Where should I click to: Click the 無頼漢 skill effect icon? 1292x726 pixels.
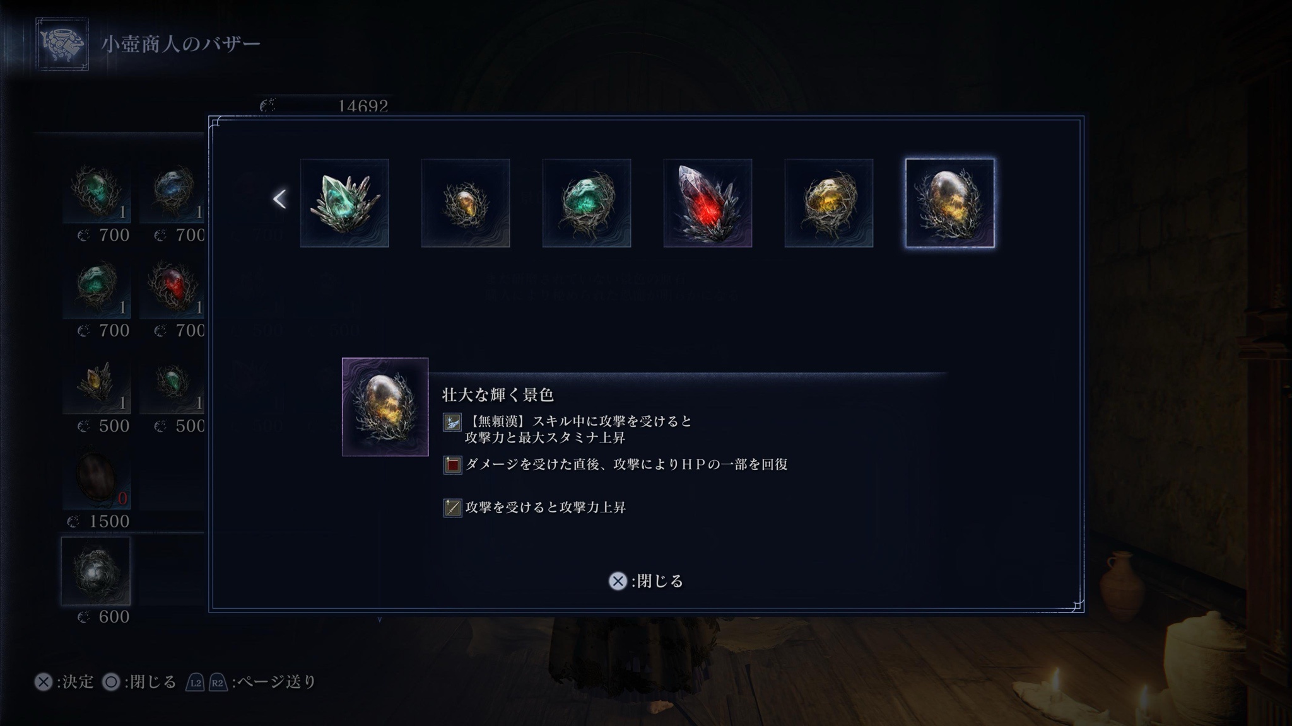click(x=452, y=422)
